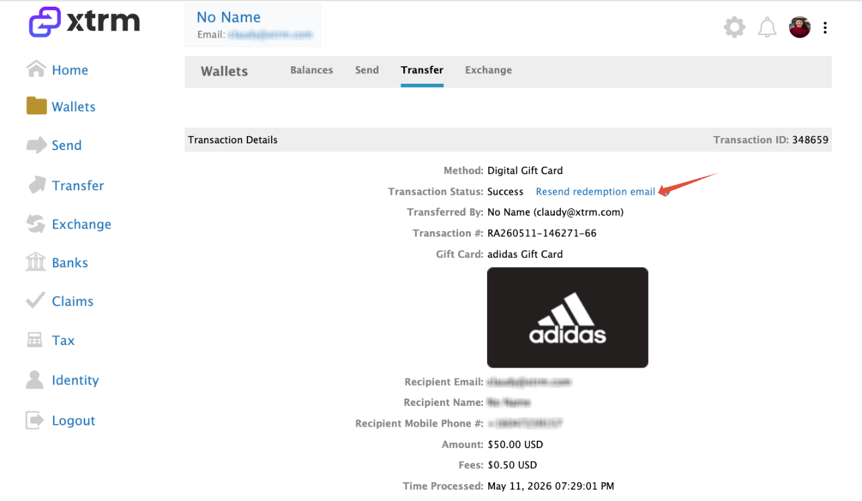Select the Transfer tab
Image resolution: width=862 pixels, height=501 pixels.
422,70
